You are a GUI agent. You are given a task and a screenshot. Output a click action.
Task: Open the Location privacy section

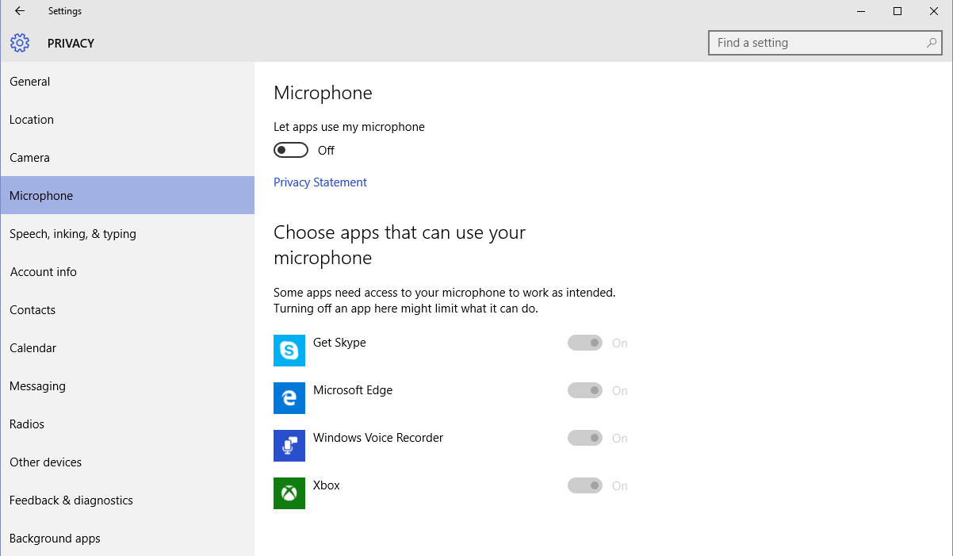click(x=127, y=120)
